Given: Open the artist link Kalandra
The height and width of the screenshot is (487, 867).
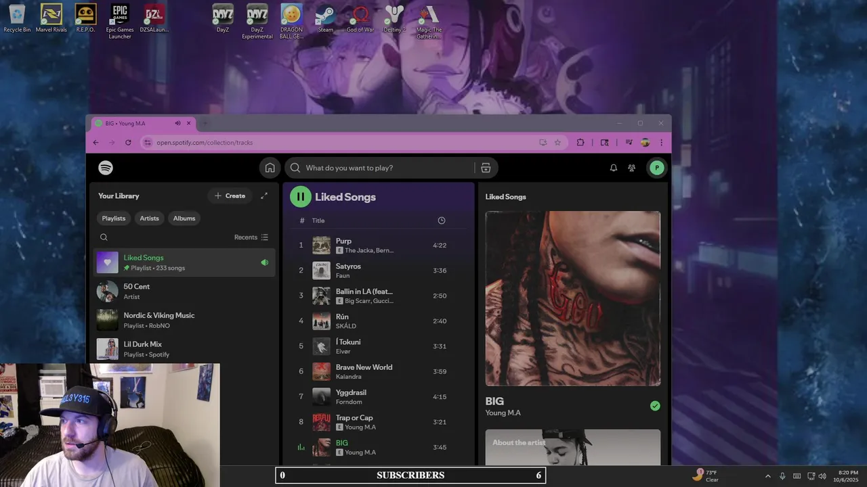Looking at the screenshot, I should pos(349,377).
